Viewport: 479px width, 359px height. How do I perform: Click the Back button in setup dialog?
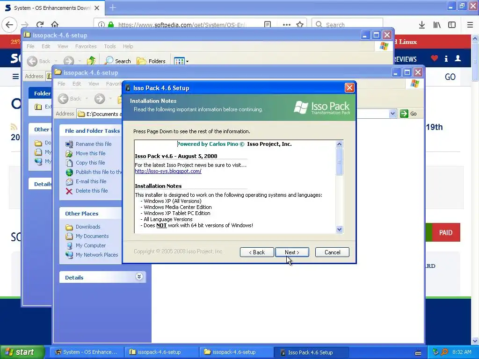257,252
